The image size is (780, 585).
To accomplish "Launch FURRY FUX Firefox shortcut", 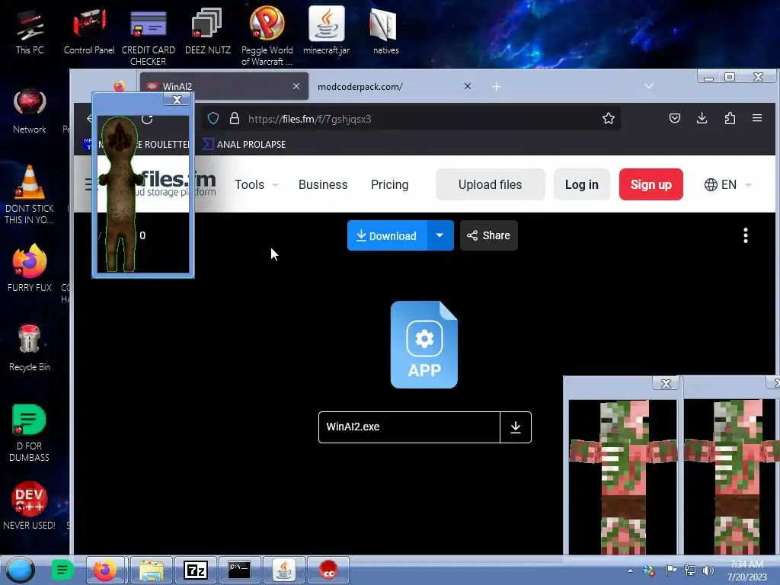I will (x=30, y=267).
